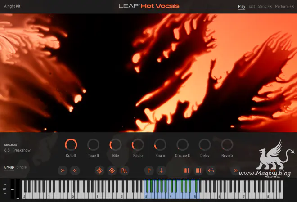The height and width of the screenshot is (202, 297).
Task: Switch to the Play tab
Action: (x=242, y=6)
